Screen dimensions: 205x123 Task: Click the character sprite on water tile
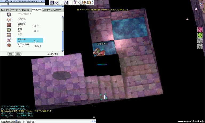(99, 52)
